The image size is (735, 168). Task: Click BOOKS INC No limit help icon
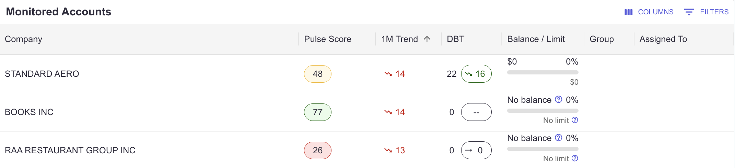[575, 120]
